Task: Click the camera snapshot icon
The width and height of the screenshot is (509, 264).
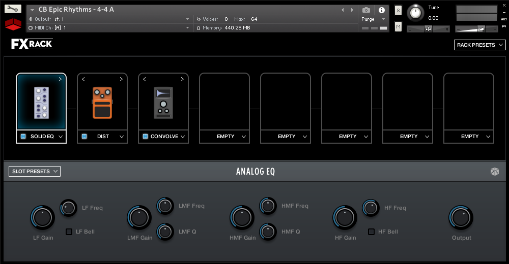Action: pyautogui.click(x=366, y=10)
